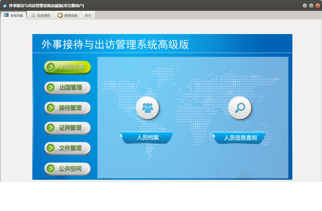Select the highlighted 人员信息库 sidebar button
This screenshot has height=211, width=322.
click(x=67, y=67)
